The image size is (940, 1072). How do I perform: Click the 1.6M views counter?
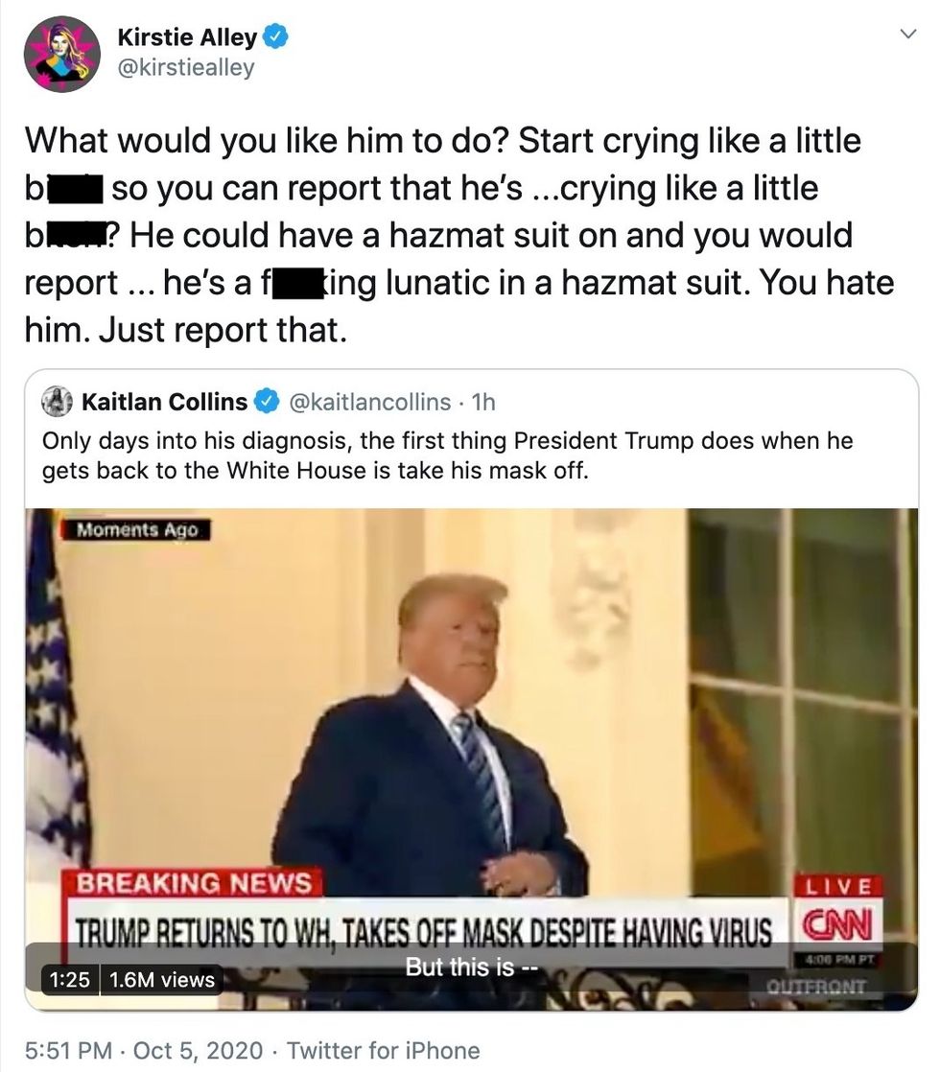[x=161, y=980]
